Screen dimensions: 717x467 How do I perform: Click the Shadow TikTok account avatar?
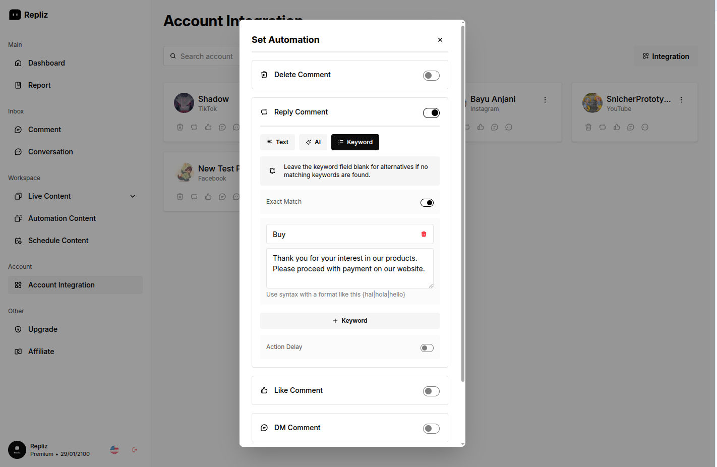point(184,103)
